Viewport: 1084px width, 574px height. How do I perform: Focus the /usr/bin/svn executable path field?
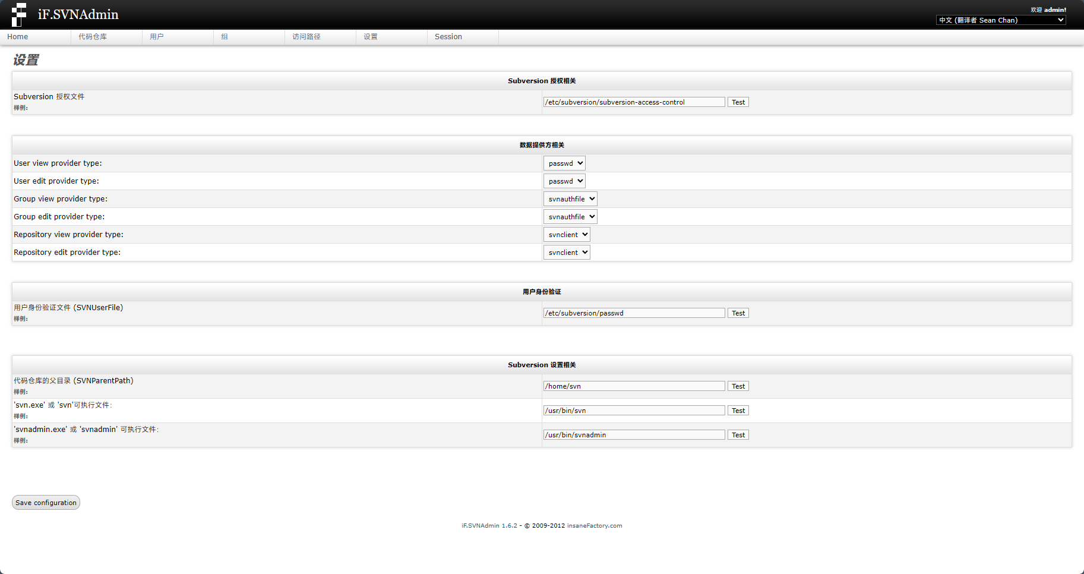[x=634, y=411]
